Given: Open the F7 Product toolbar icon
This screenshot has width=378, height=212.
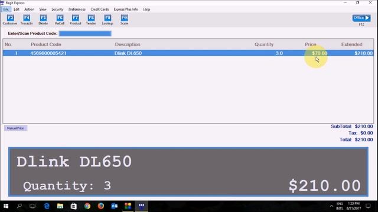Looking at the screenshot, I should pos(76,19).
